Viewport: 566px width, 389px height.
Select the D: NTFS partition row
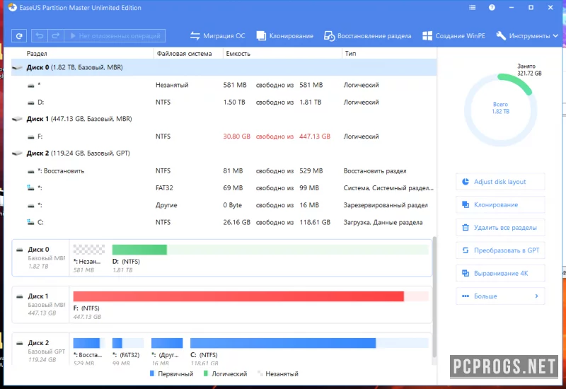click(224, 103)
